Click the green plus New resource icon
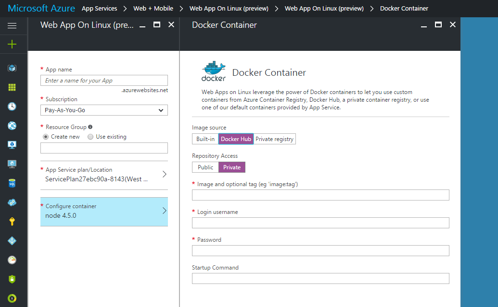 [12, 44]
